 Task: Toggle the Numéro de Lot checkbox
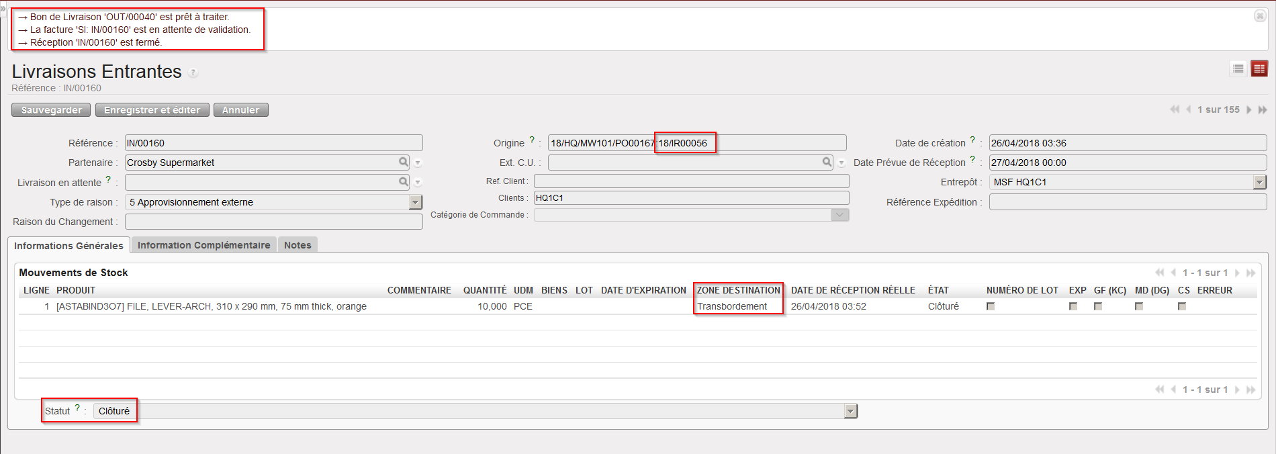pyautogui.click(x=991, y=306)
